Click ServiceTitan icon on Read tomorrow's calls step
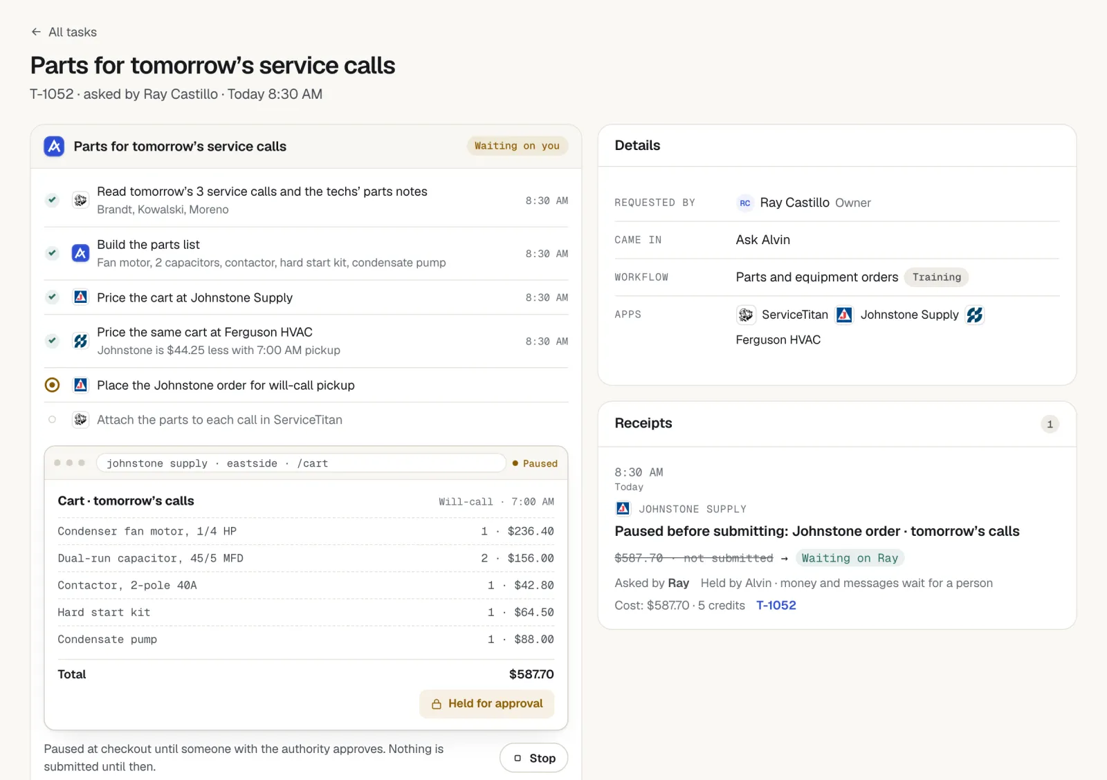Viewport: 1107px width, 780px height. (x=80, y=200)
